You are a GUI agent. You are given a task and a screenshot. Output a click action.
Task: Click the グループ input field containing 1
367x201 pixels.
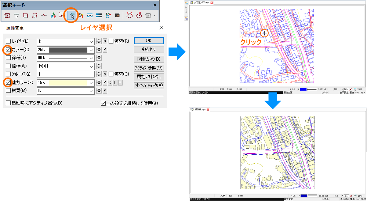point(66,74)
